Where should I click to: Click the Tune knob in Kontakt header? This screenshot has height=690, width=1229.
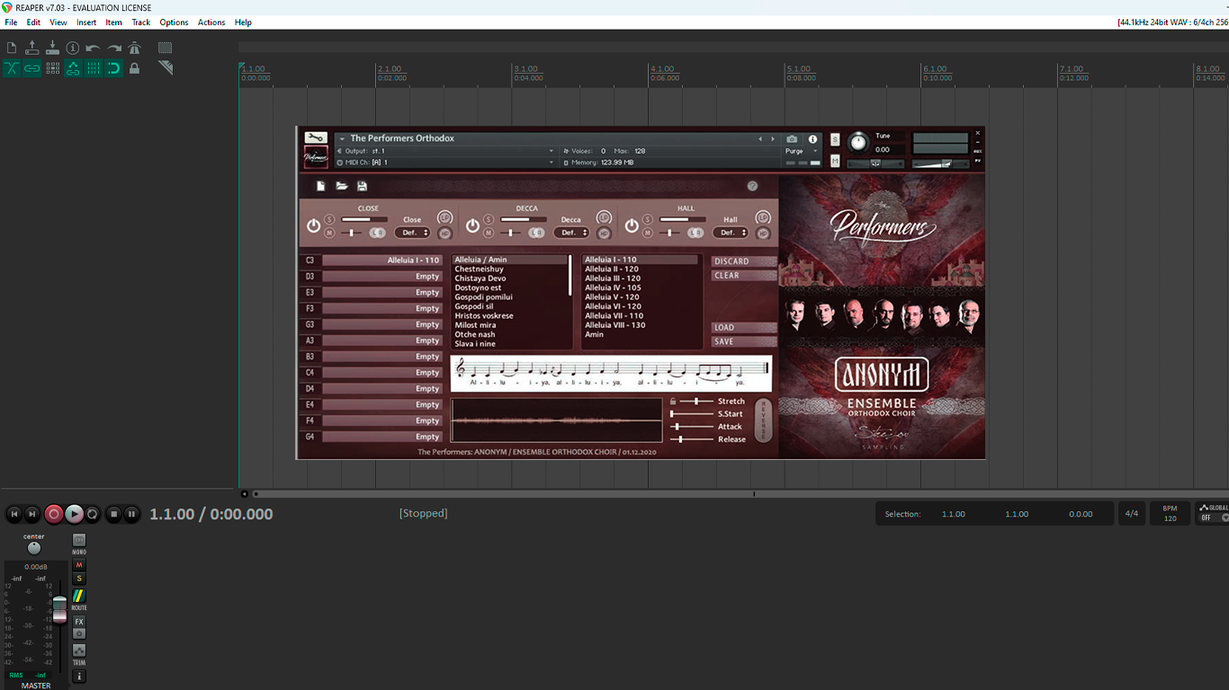[858, 142]
